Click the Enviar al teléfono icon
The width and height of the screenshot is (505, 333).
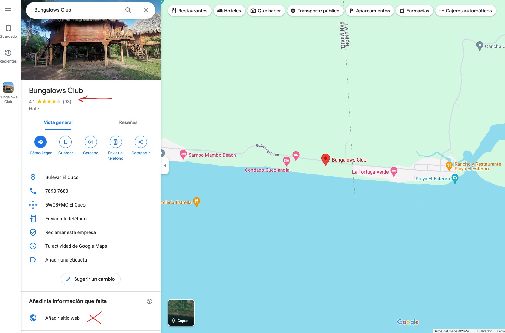click(116, 142)
